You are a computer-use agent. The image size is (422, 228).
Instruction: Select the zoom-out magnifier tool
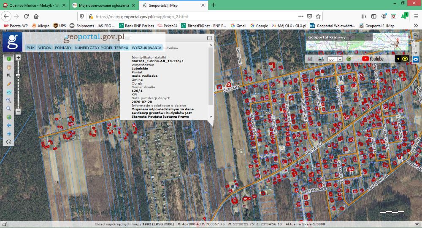pyautogui.click(x=8, y=109)
